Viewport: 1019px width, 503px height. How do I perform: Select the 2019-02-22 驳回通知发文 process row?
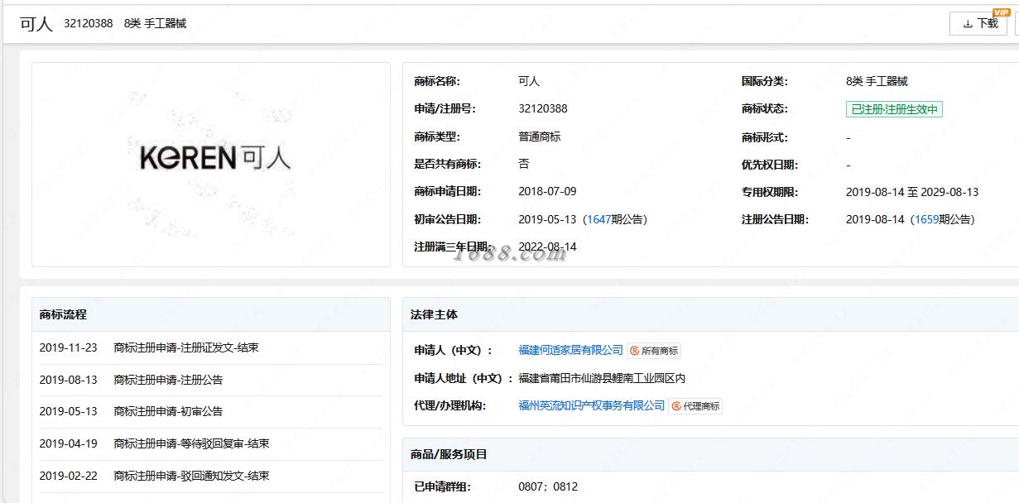coord(211,477)
